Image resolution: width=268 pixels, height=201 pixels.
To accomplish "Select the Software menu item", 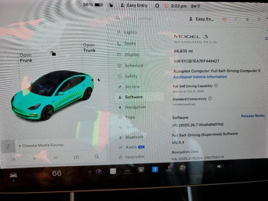I will pyautogui.click(x=133, y=97).
